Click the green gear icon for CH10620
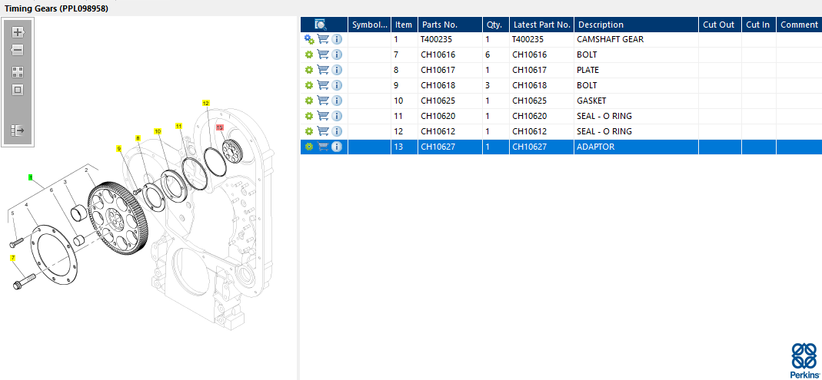This screenshot has width=822, height=380. coord(309,116)
